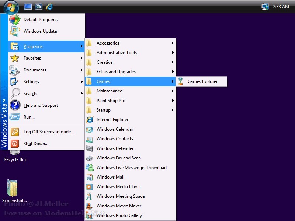Open the Run dialog from the Start menu
Viewport: 295px width, 221px height.
tap(29, 117)
